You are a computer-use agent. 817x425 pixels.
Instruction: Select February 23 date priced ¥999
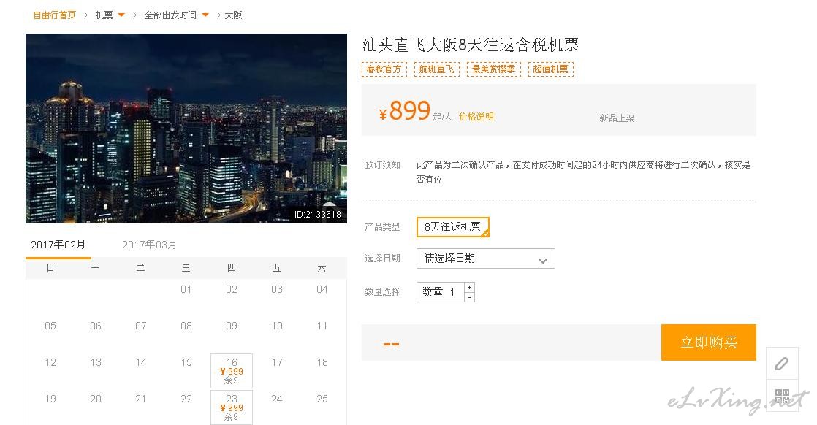pos(232,407)
